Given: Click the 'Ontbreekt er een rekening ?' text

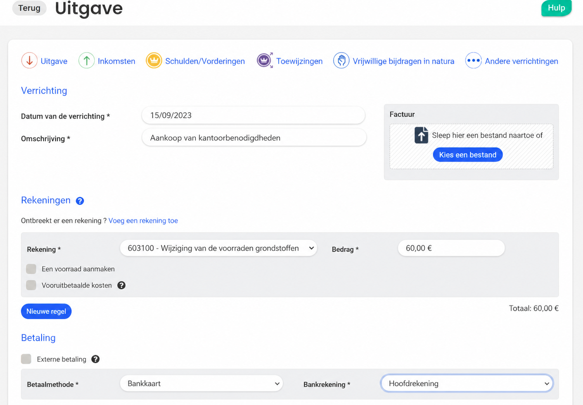Looking at the screenshot, I should coord(64,221).
